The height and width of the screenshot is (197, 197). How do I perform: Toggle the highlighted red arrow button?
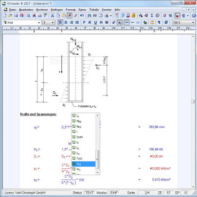tap(178, 16)
